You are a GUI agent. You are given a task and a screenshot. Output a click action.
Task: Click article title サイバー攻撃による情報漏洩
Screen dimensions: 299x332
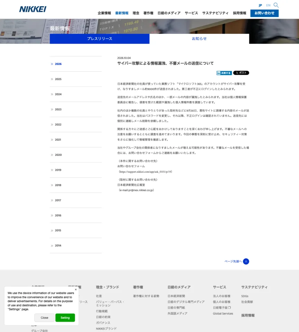click(165, 63)
